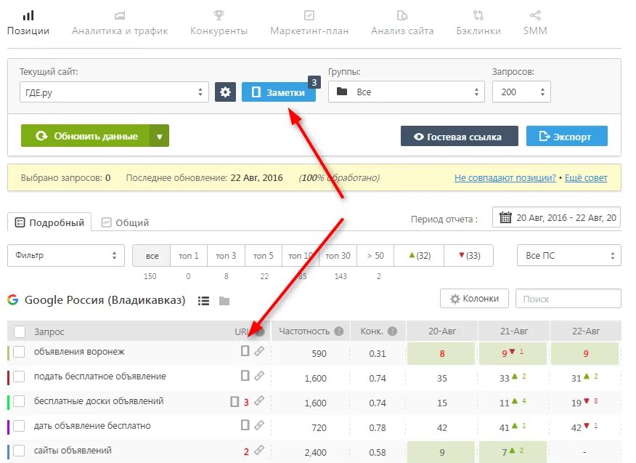This screenshot has height=463, width=636.
Task: Click Обновить данные button
Action: point(86,136)
